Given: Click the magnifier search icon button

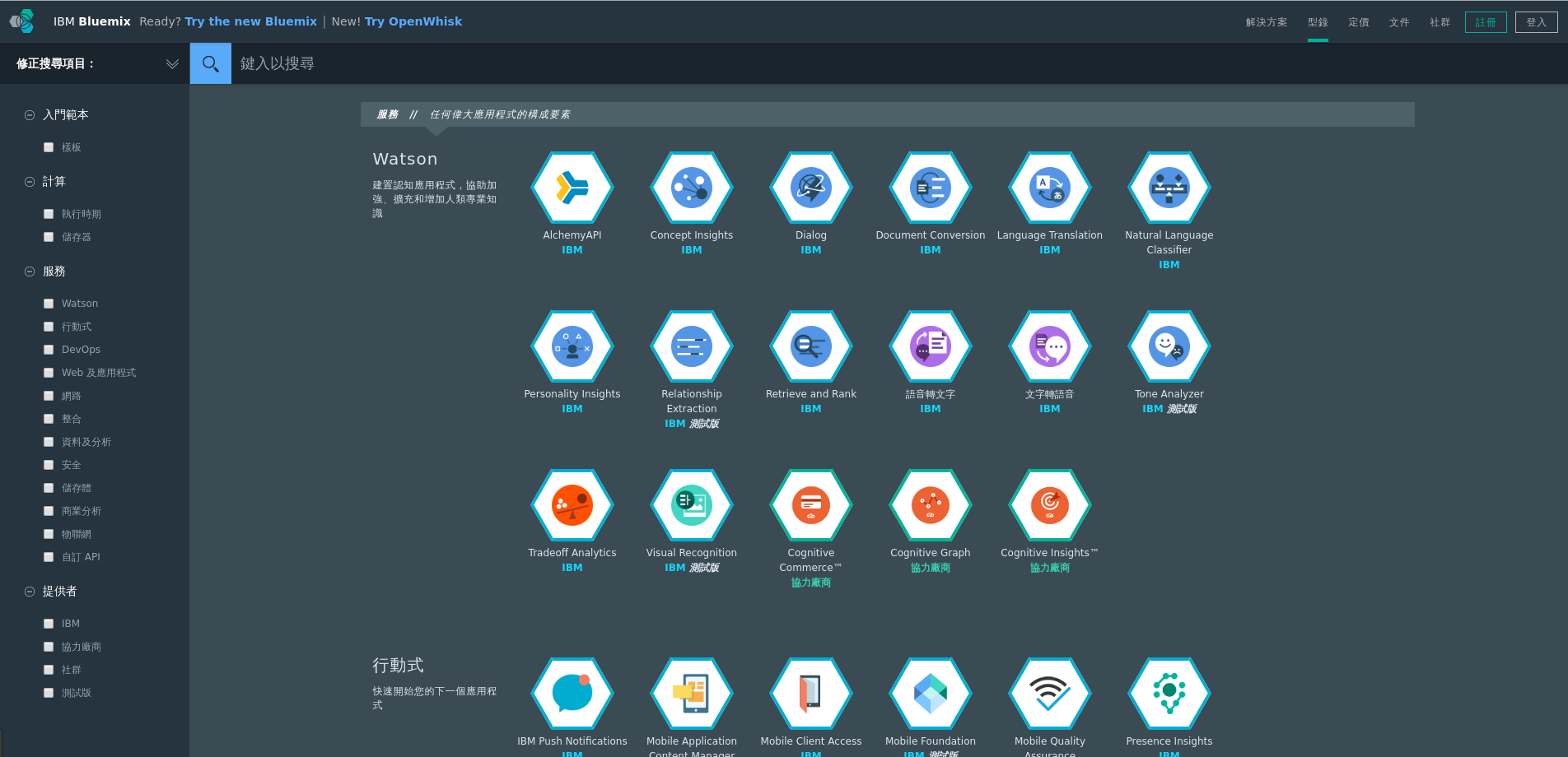Looking at the screenshot, I should (x=211, y=63).
